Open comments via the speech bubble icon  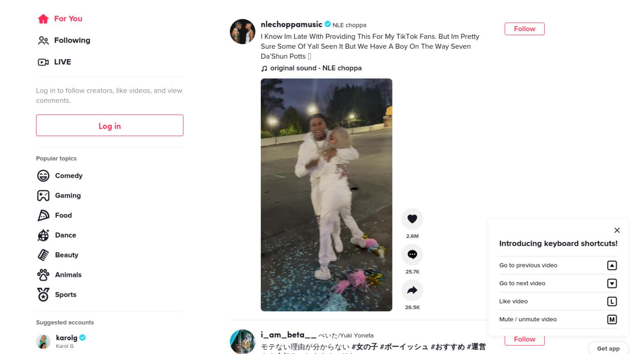tap(412, 254)
